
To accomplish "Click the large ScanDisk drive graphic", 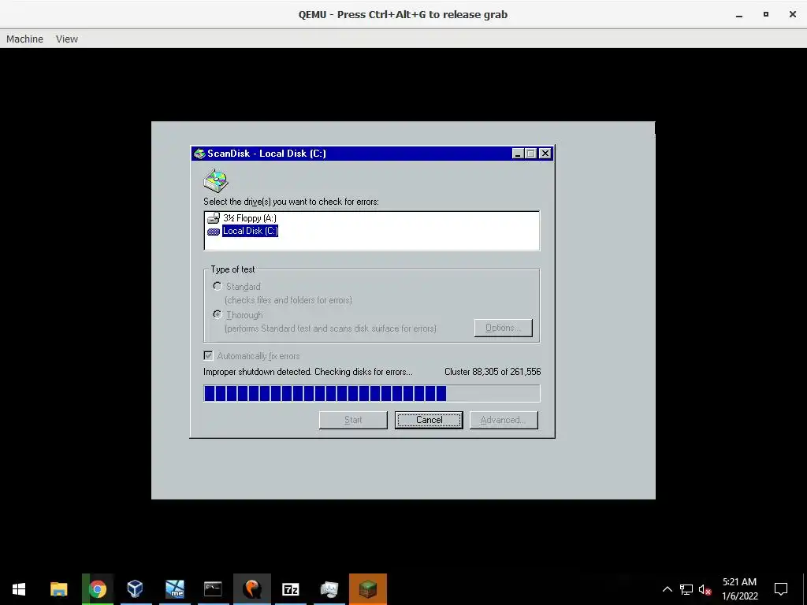I will [x=216, y=180].
